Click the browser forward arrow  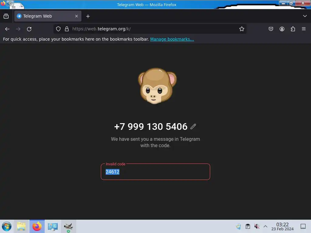point(18,29)
